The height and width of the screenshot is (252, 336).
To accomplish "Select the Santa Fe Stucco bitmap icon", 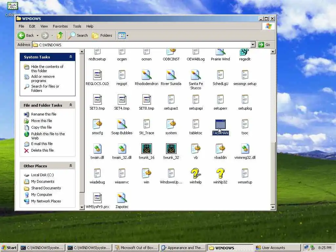I will [196, 75].
